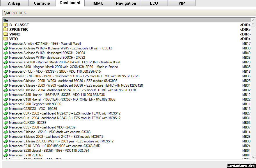Click chip icon for A168 Made in France

6,67
